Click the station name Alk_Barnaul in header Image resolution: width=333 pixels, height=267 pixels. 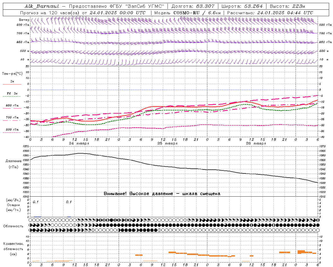tap(42, 6)
